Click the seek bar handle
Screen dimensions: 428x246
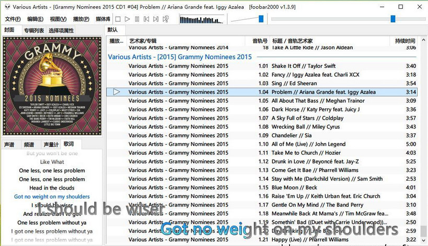(393, 19)
